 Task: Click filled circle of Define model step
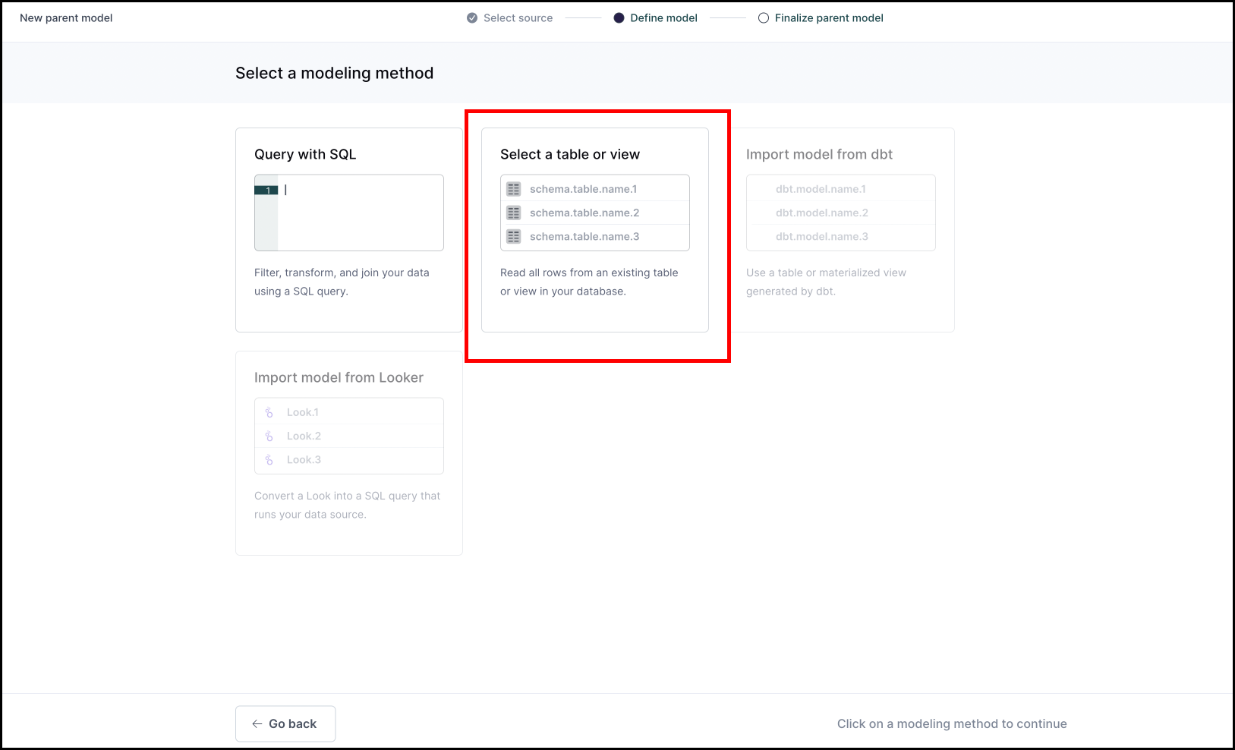(x=619, y=18)
